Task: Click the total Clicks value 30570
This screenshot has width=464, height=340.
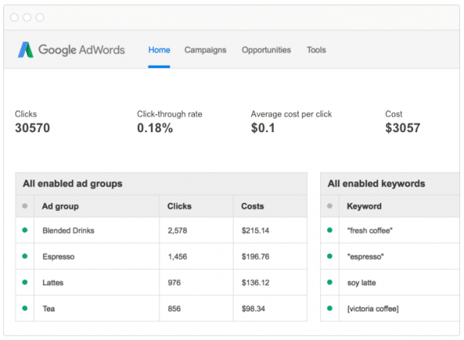Action: (x=32, y=128)
